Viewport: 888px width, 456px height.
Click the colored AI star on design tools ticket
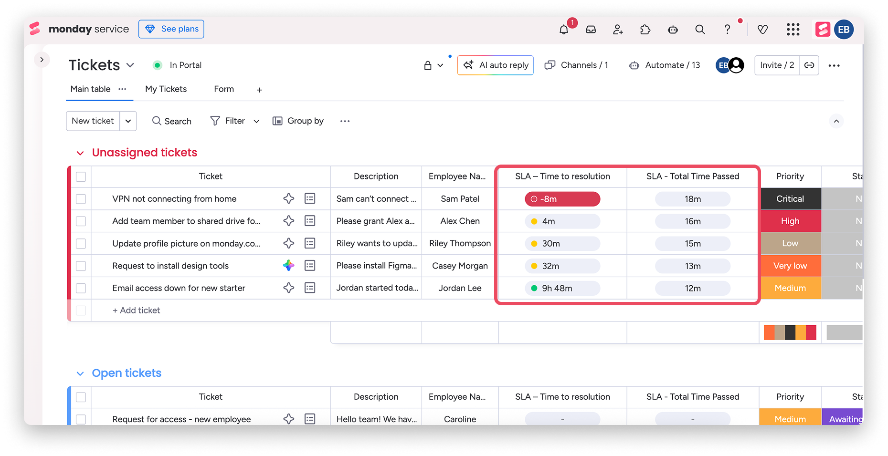pos(289,266)
